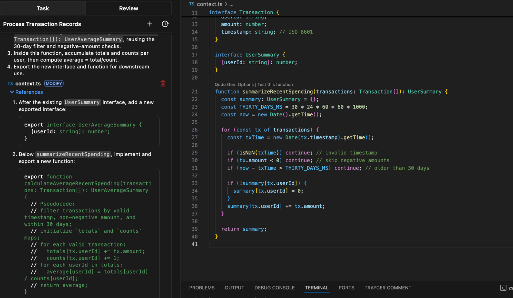Click the summarizeRecentSpending function name on line 21
This screenshot has height=298, width=513.
278,92
